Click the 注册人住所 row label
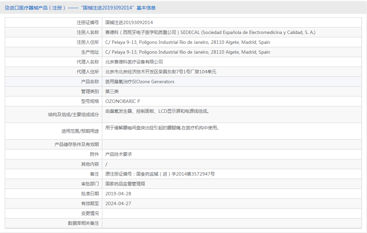Screen dimensions: 367x233 coord(88,42)
